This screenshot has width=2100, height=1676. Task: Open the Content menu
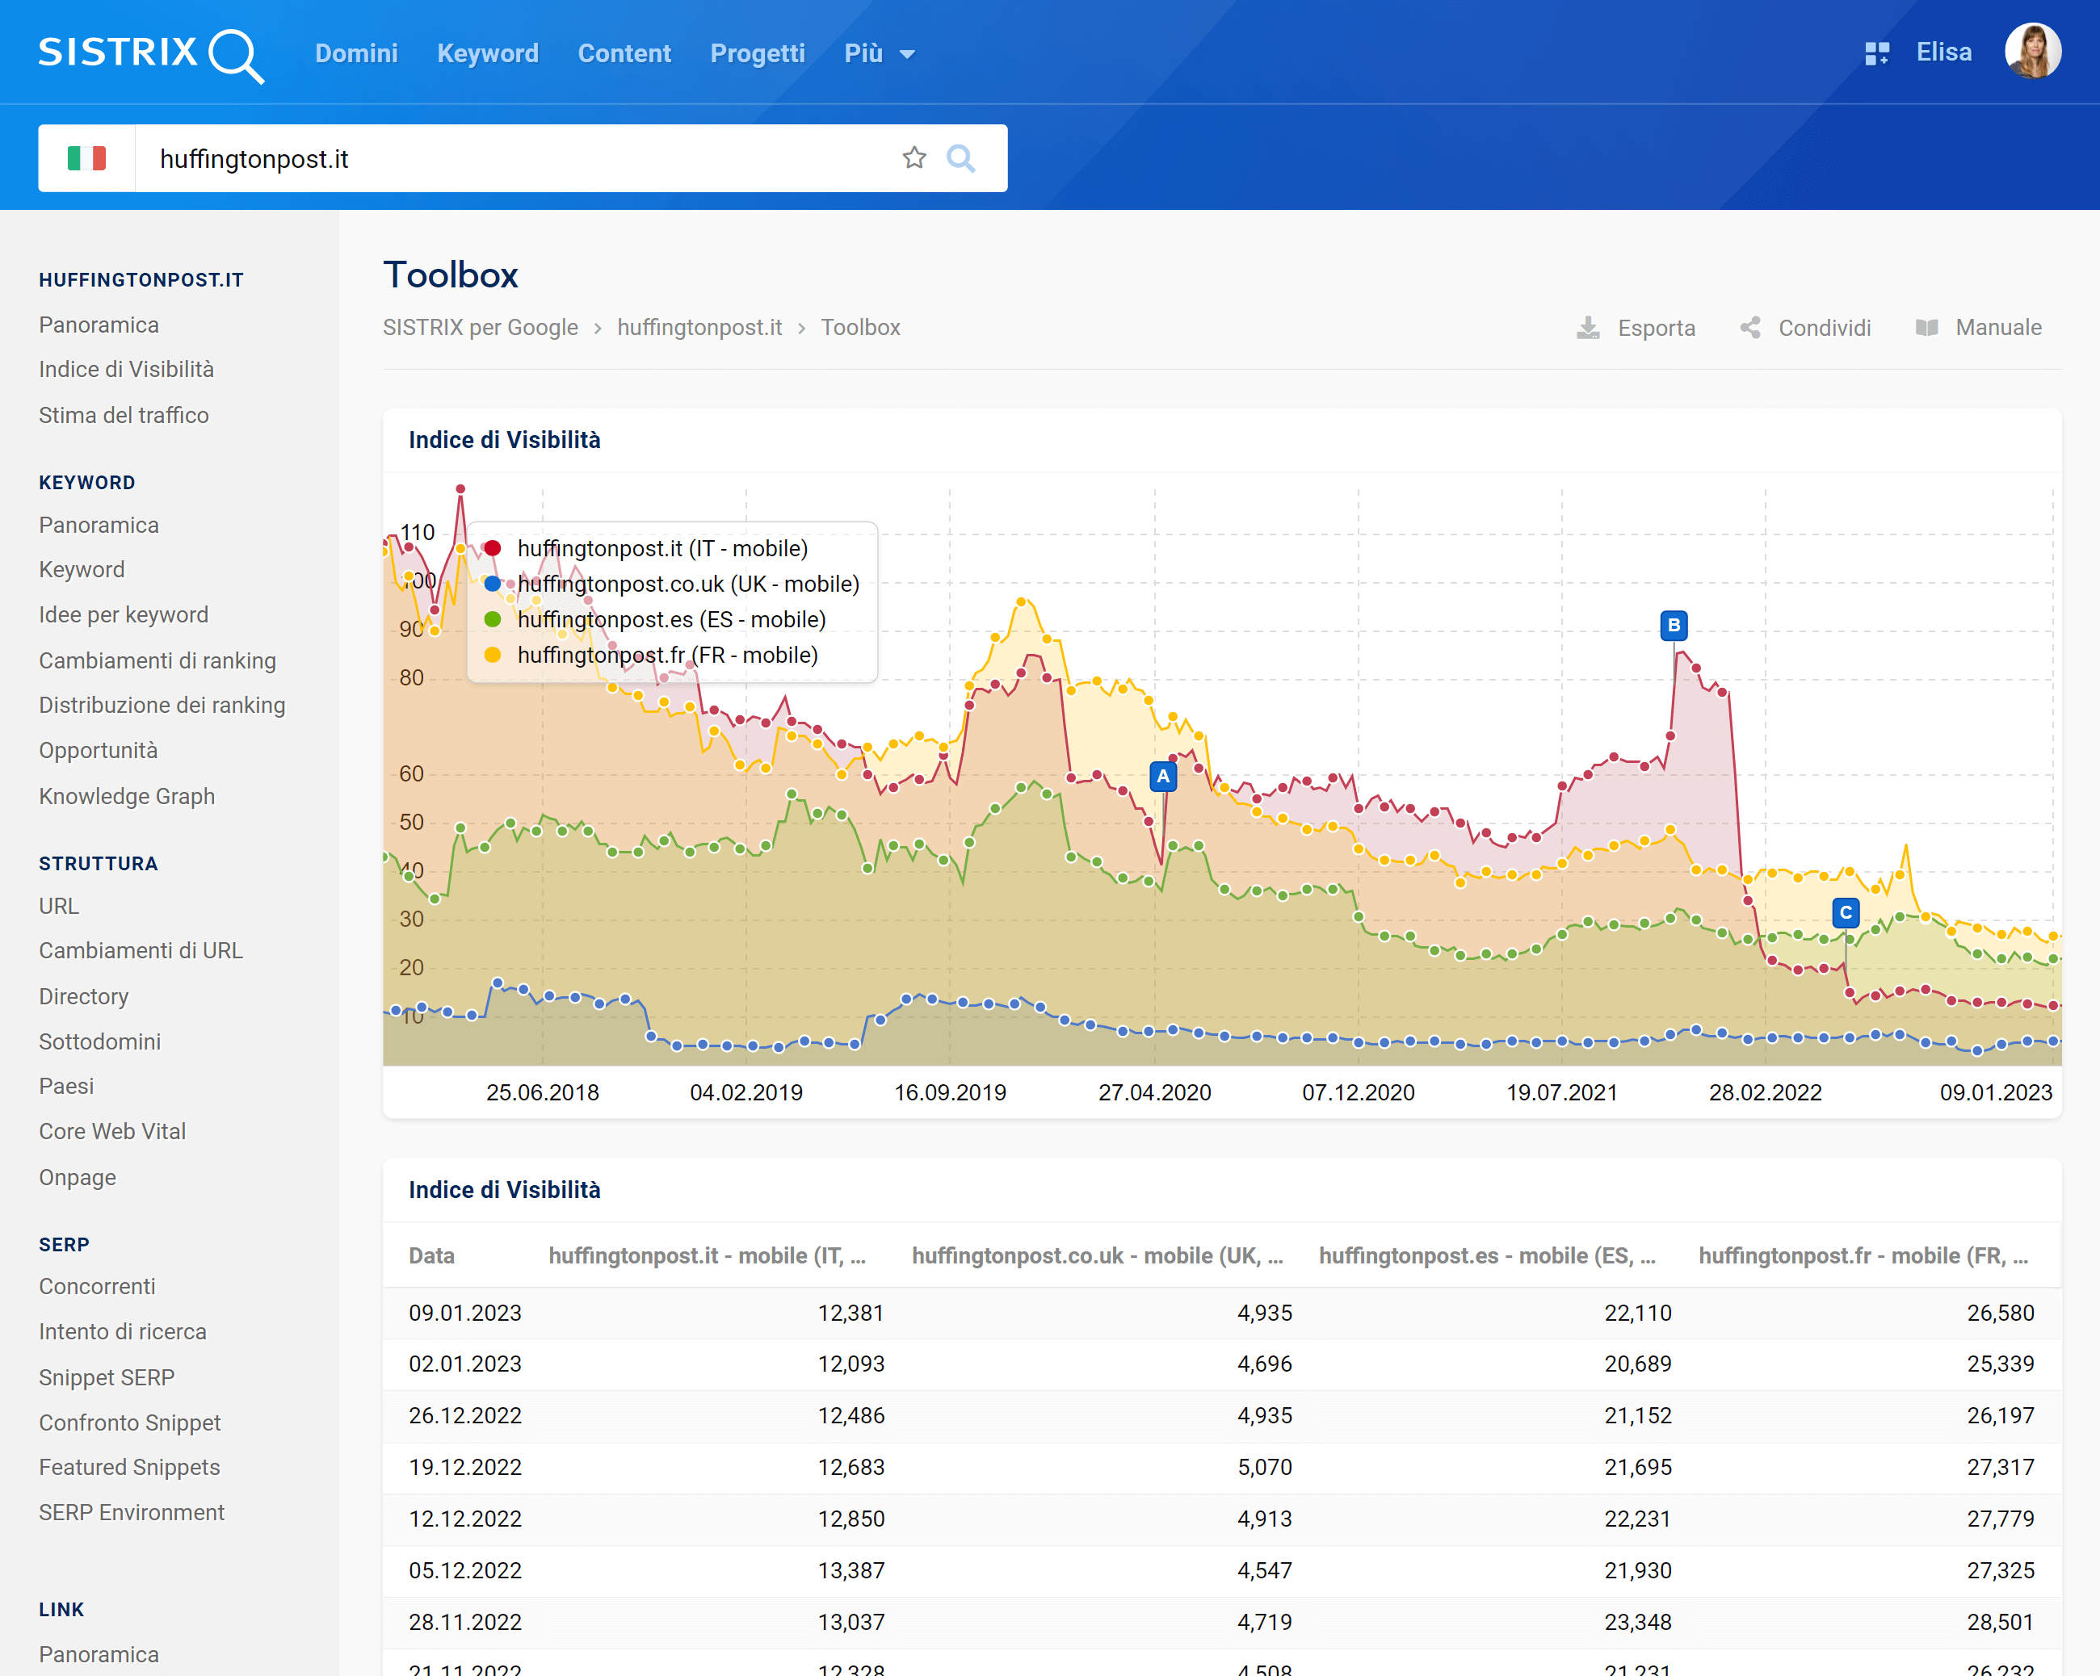(624, 53)
